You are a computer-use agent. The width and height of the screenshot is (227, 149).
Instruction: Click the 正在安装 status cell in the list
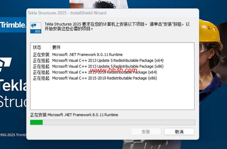tap(41, 55)
